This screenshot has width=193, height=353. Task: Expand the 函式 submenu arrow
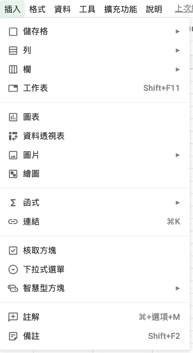[x=178, y=203]
